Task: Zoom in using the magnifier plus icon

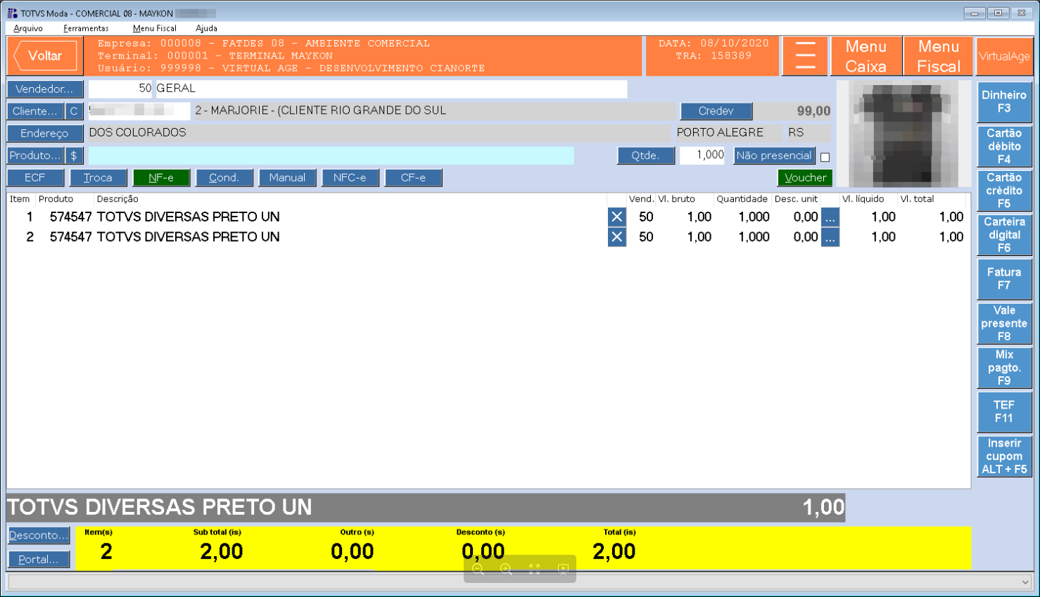Action: click(506, 569)
